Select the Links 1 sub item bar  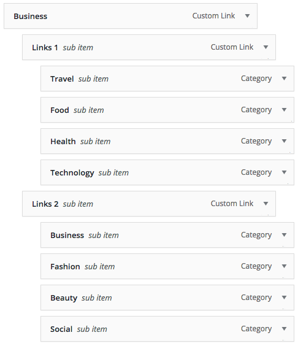(x=149, y=47)
